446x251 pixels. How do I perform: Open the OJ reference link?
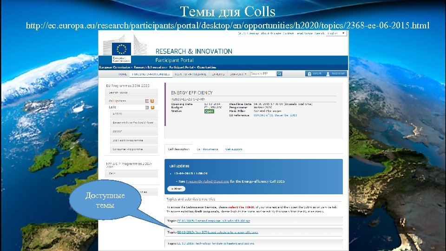click(275, 115)
